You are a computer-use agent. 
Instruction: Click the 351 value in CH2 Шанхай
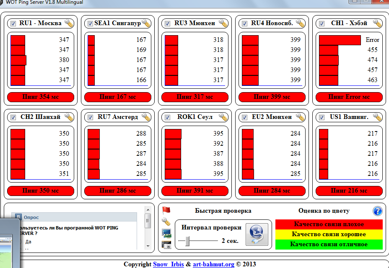point(64,173)
